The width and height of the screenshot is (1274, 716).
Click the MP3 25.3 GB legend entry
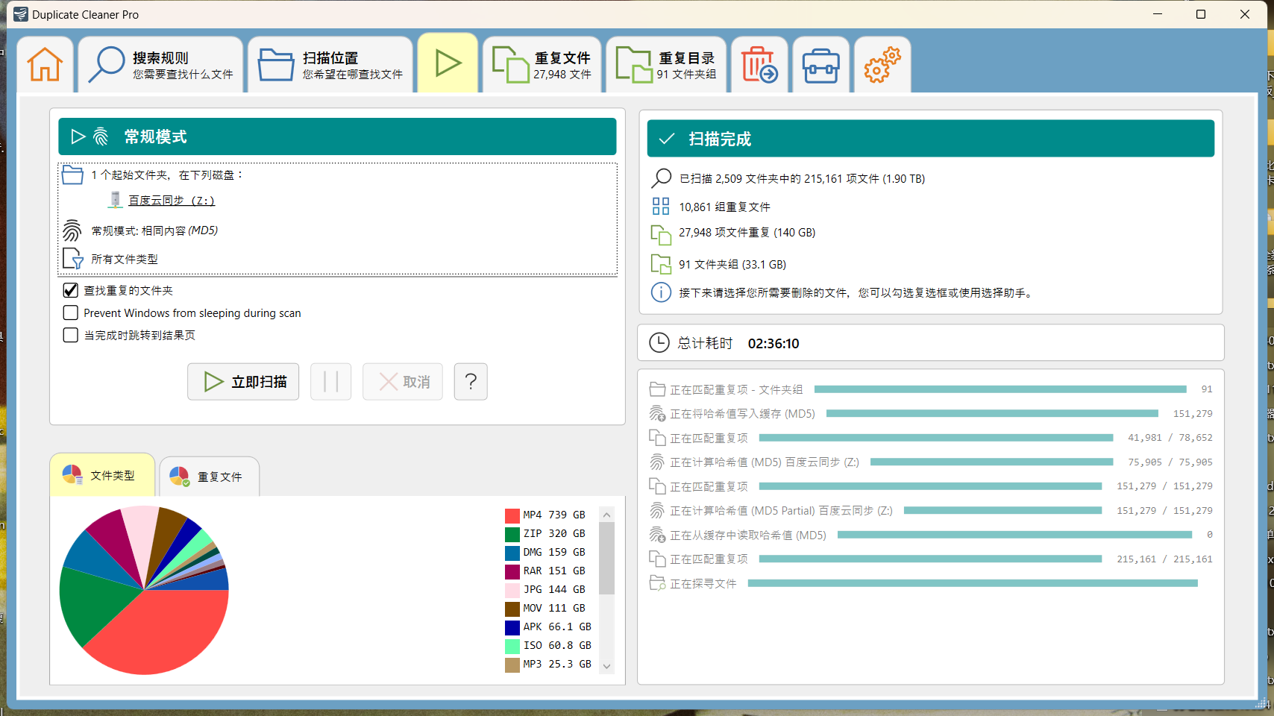(548, 665)
